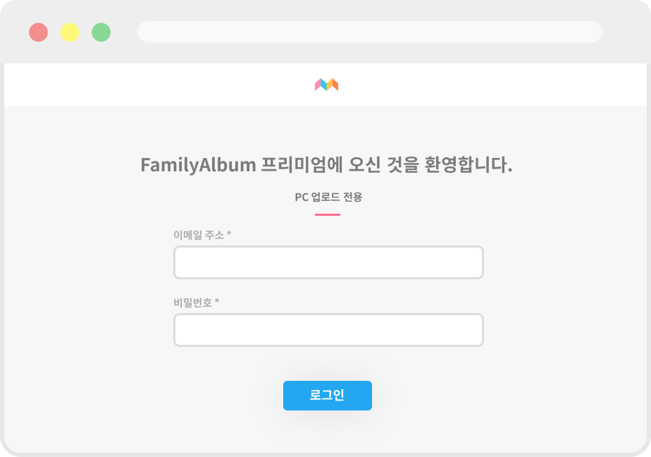
Task: Click the 이메일 주소 field label
Action: 199,235
